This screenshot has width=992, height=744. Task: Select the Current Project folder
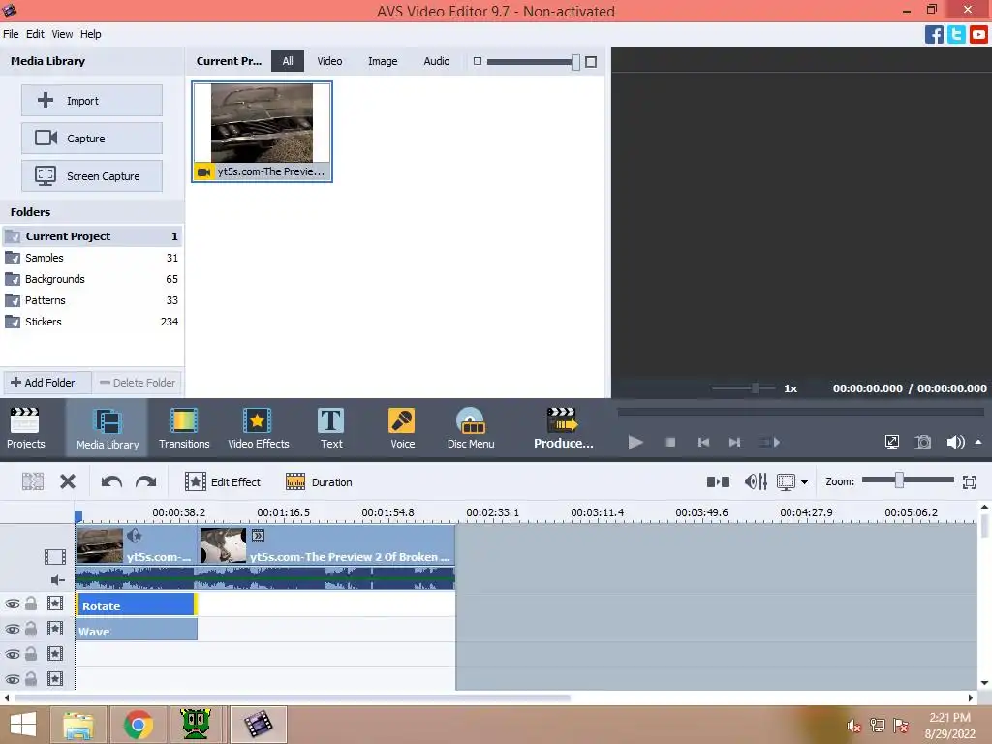click(92, 236)
